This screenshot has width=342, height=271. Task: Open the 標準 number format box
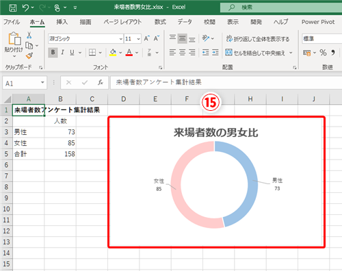[322, 39]
